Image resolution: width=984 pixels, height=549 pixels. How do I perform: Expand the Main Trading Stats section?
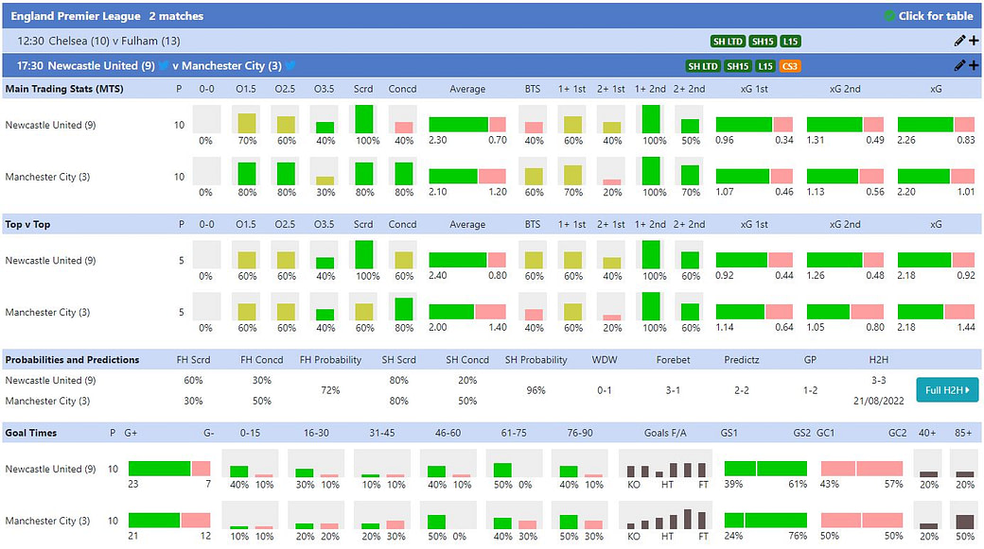(66, 89)
